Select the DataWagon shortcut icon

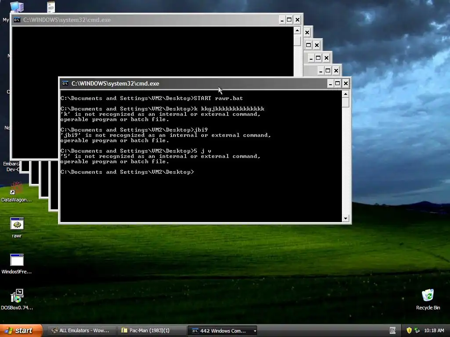[x=16, y=188]
